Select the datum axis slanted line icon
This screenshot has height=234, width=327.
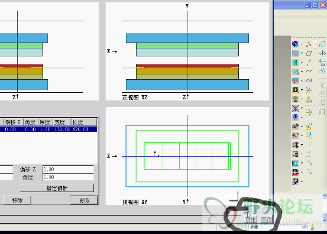309,63
